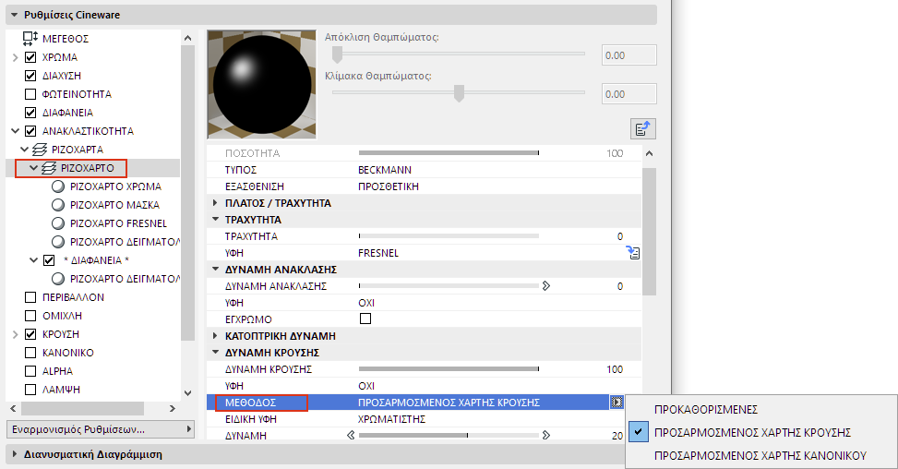The width and height of the screenshot is (898, 469).
Task: Expand the ΠΛΑΤΟΣ / ΤΡΑΧΥΤΗΤΑ section
Action: tap(215, 203)
